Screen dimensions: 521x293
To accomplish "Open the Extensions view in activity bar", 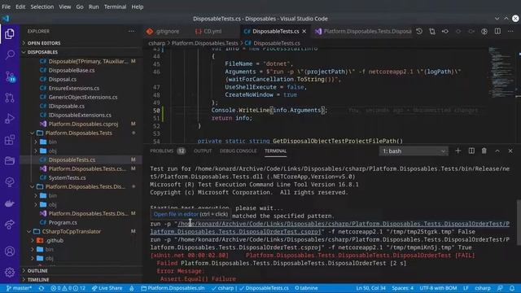I will pos(10,140).
